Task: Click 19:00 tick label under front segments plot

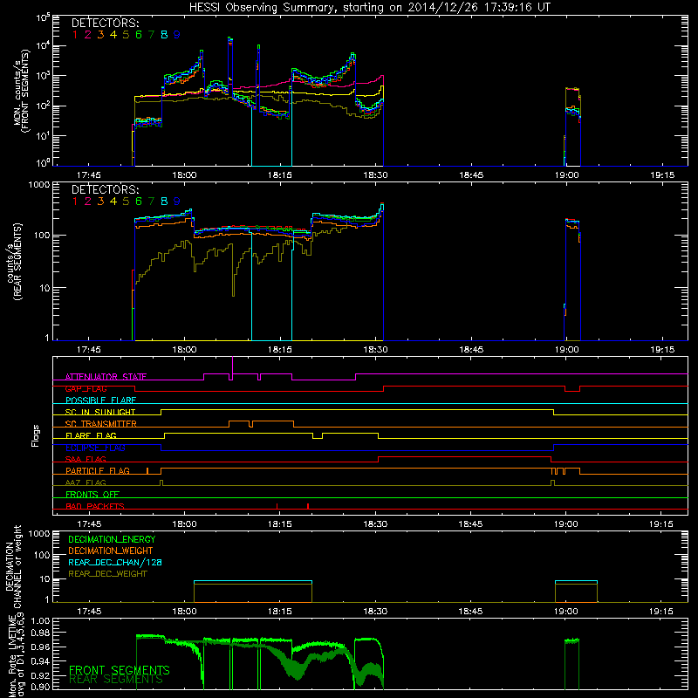Action: [566, 175]
